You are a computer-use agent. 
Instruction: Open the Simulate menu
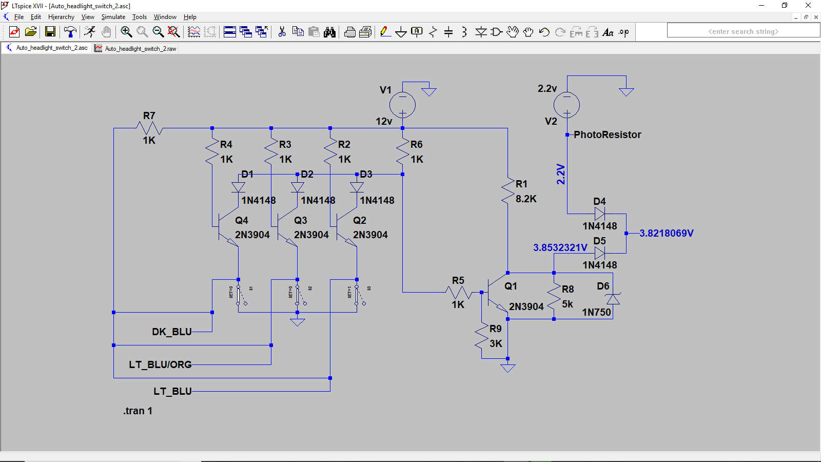pos(113,17)
